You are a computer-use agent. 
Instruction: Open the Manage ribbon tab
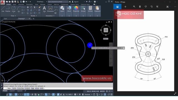[x=43, y=4]
